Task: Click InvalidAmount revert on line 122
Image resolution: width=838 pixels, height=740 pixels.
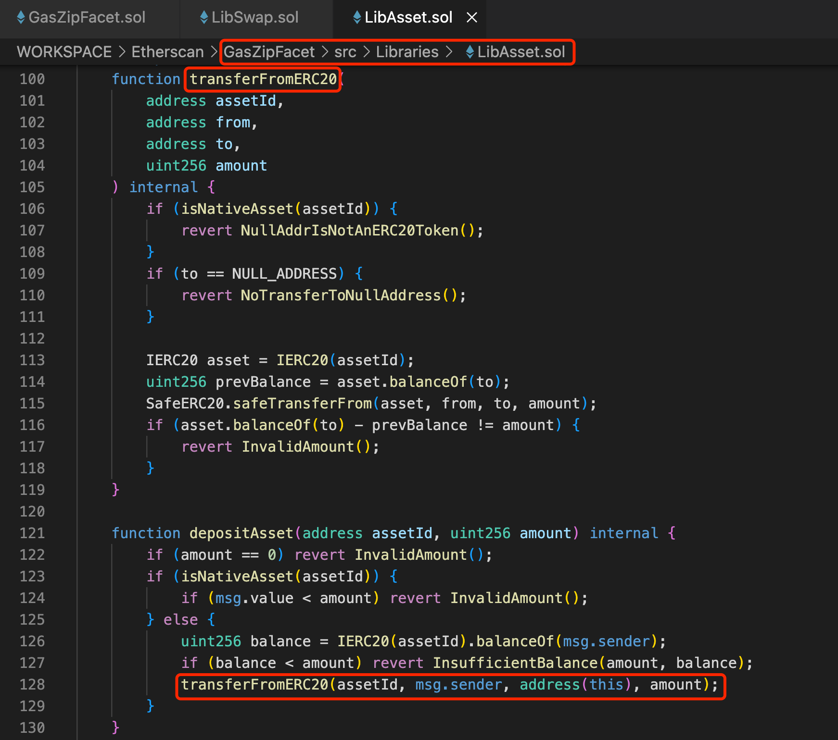Action: tap(411, 555)
